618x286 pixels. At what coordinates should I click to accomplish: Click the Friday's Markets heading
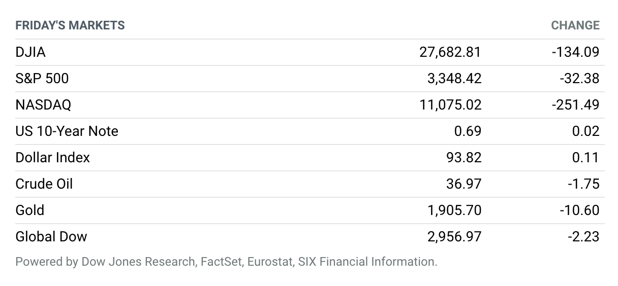coord(70,25)
